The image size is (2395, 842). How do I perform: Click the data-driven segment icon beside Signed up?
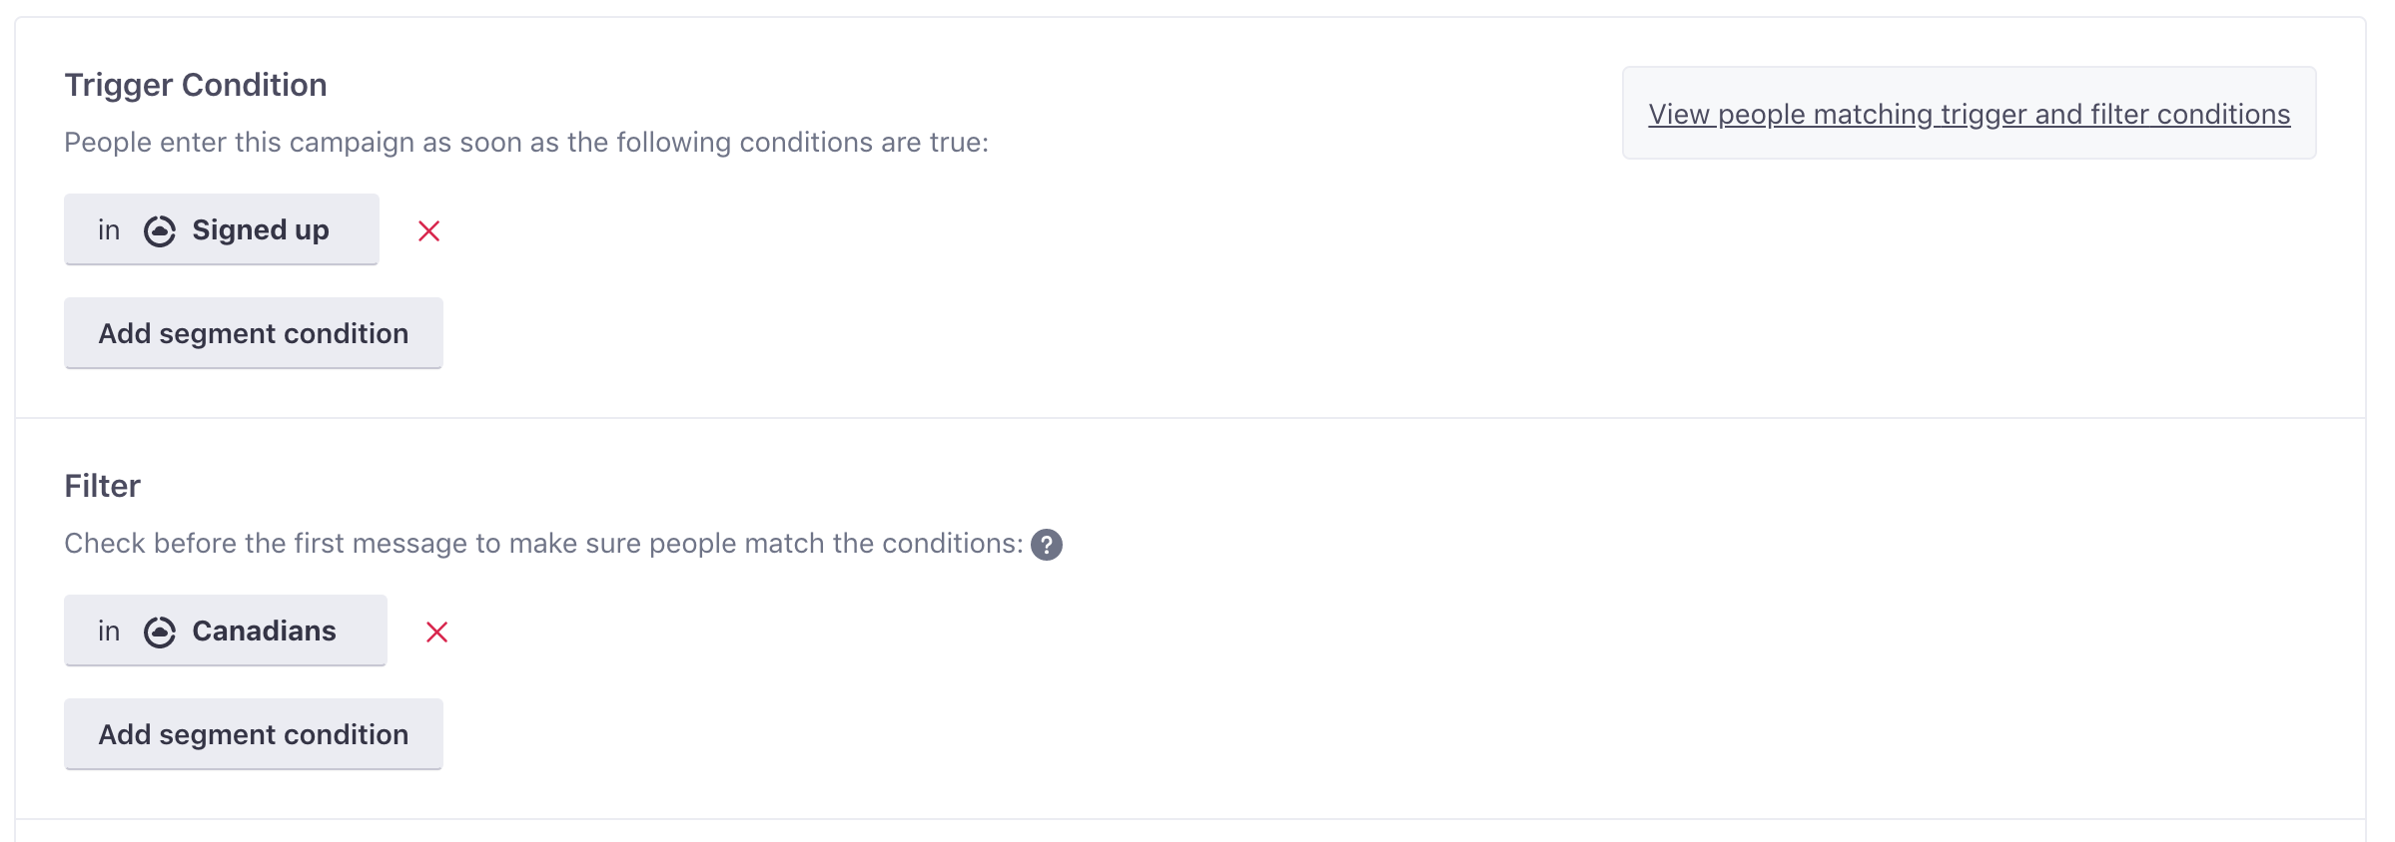[162, 229]
